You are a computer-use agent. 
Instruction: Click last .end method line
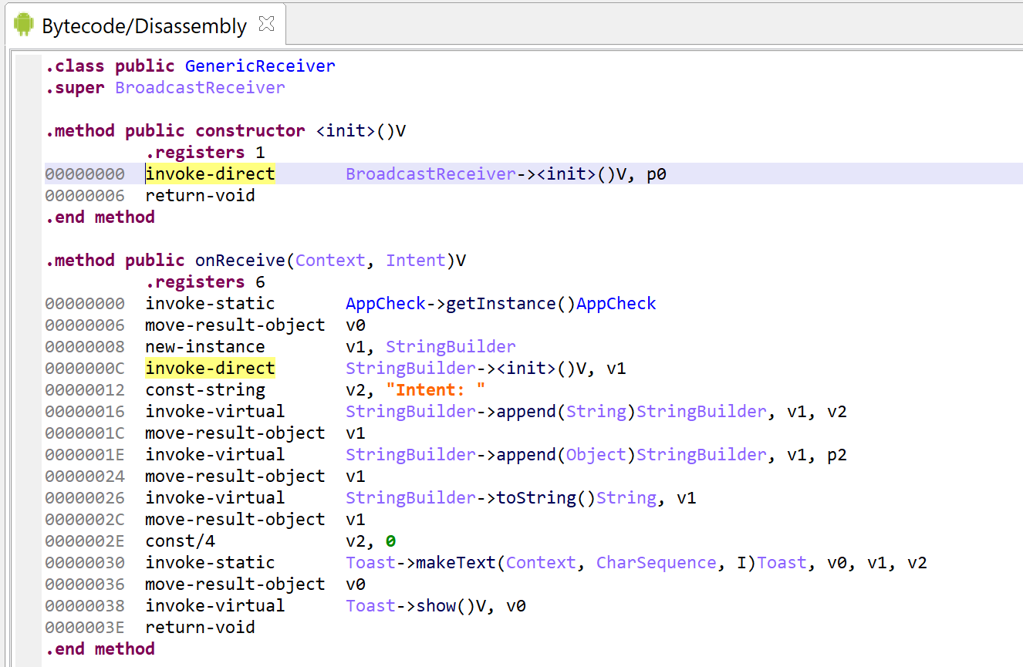tap(100, 649)
